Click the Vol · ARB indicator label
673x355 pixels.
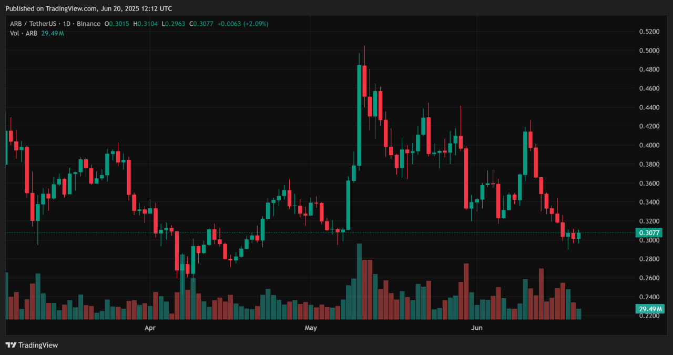[24, 33]
